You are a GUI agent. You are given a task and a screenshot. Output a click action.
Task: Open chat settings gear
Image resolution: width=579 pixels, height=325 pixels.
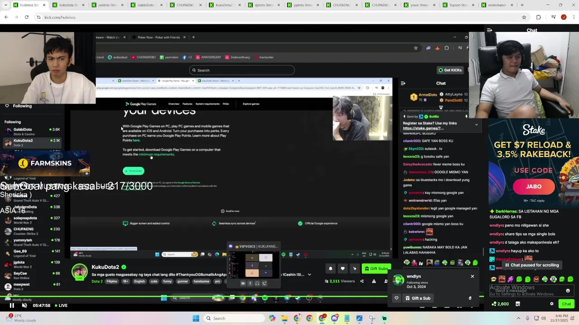click(551, 304)
